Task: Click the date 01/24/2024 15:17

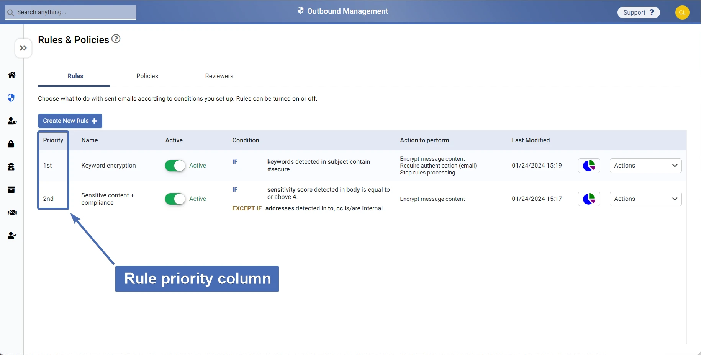Action: [x=537, y=199]
